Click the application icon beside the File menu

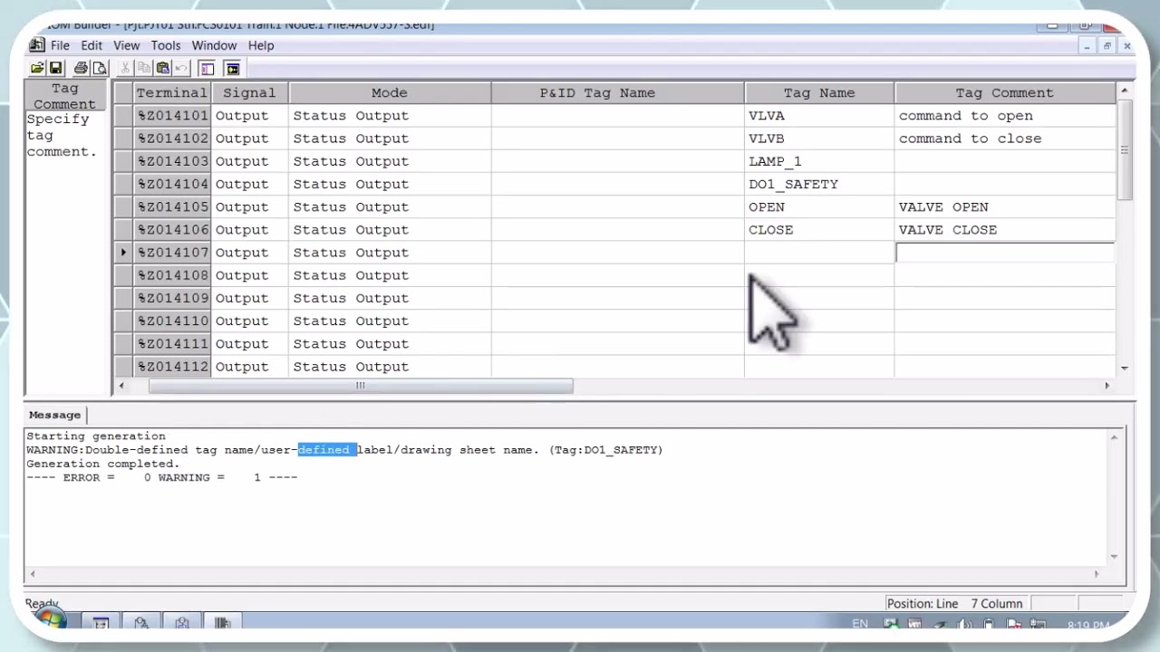coord(36,45)
